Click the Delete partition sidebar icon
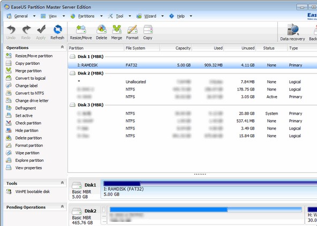The image size is (317, 226). [x=9, y=138]
